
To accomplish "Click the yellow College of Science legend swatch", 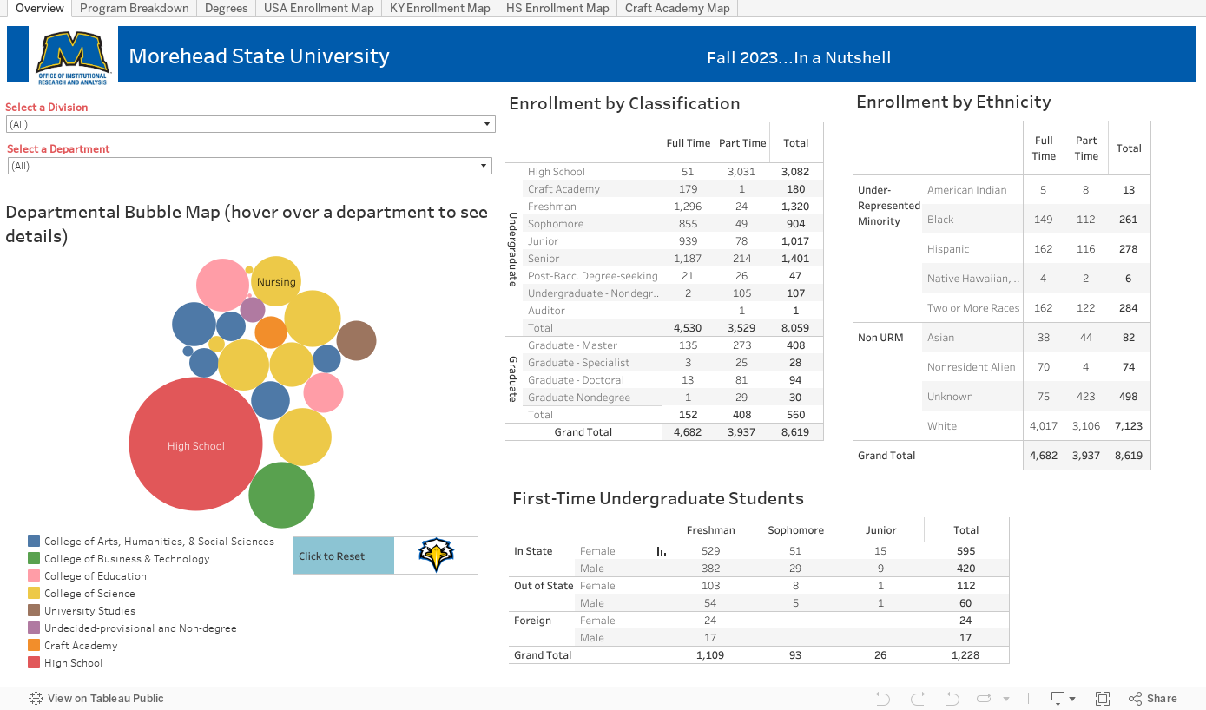I will tap(34, 593).
